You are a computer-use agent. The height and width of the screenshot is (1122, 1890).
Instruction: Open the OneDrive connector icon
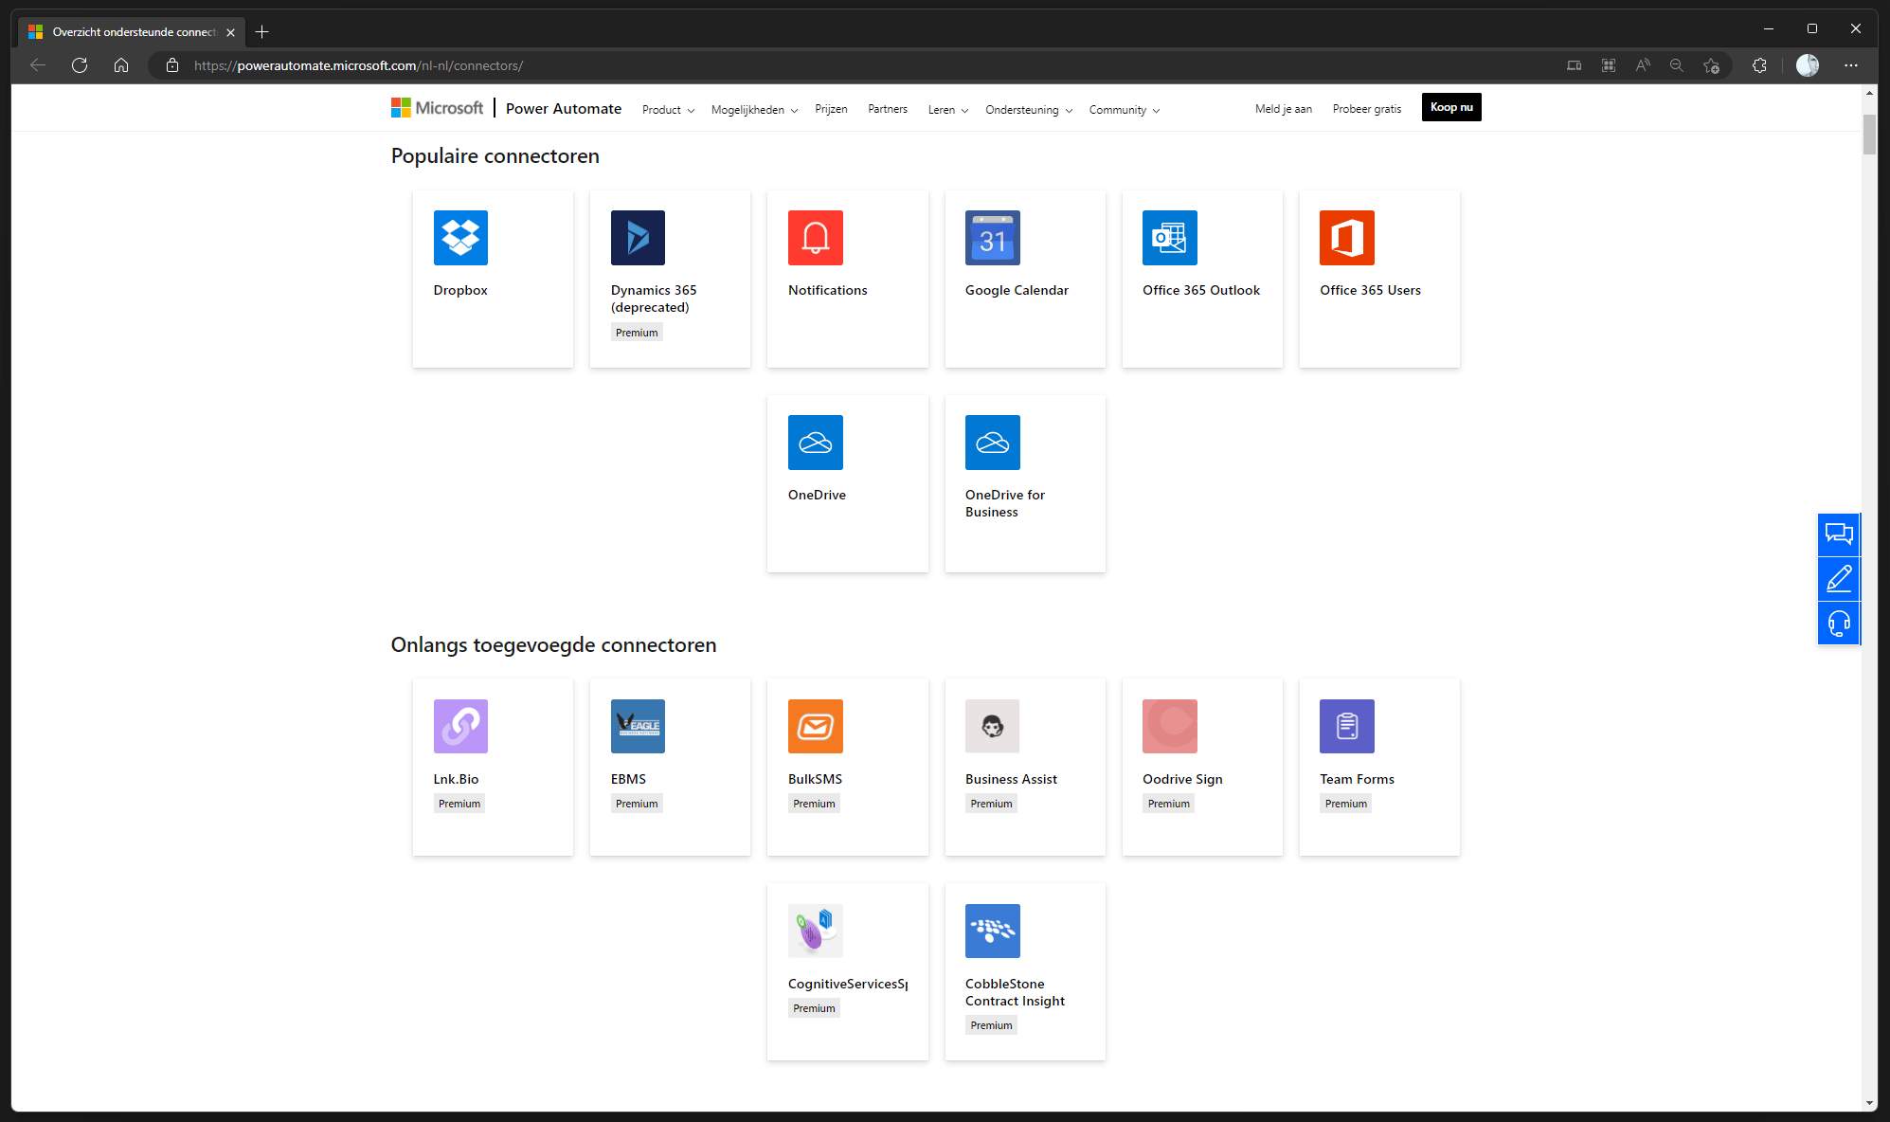coord(816,443)
